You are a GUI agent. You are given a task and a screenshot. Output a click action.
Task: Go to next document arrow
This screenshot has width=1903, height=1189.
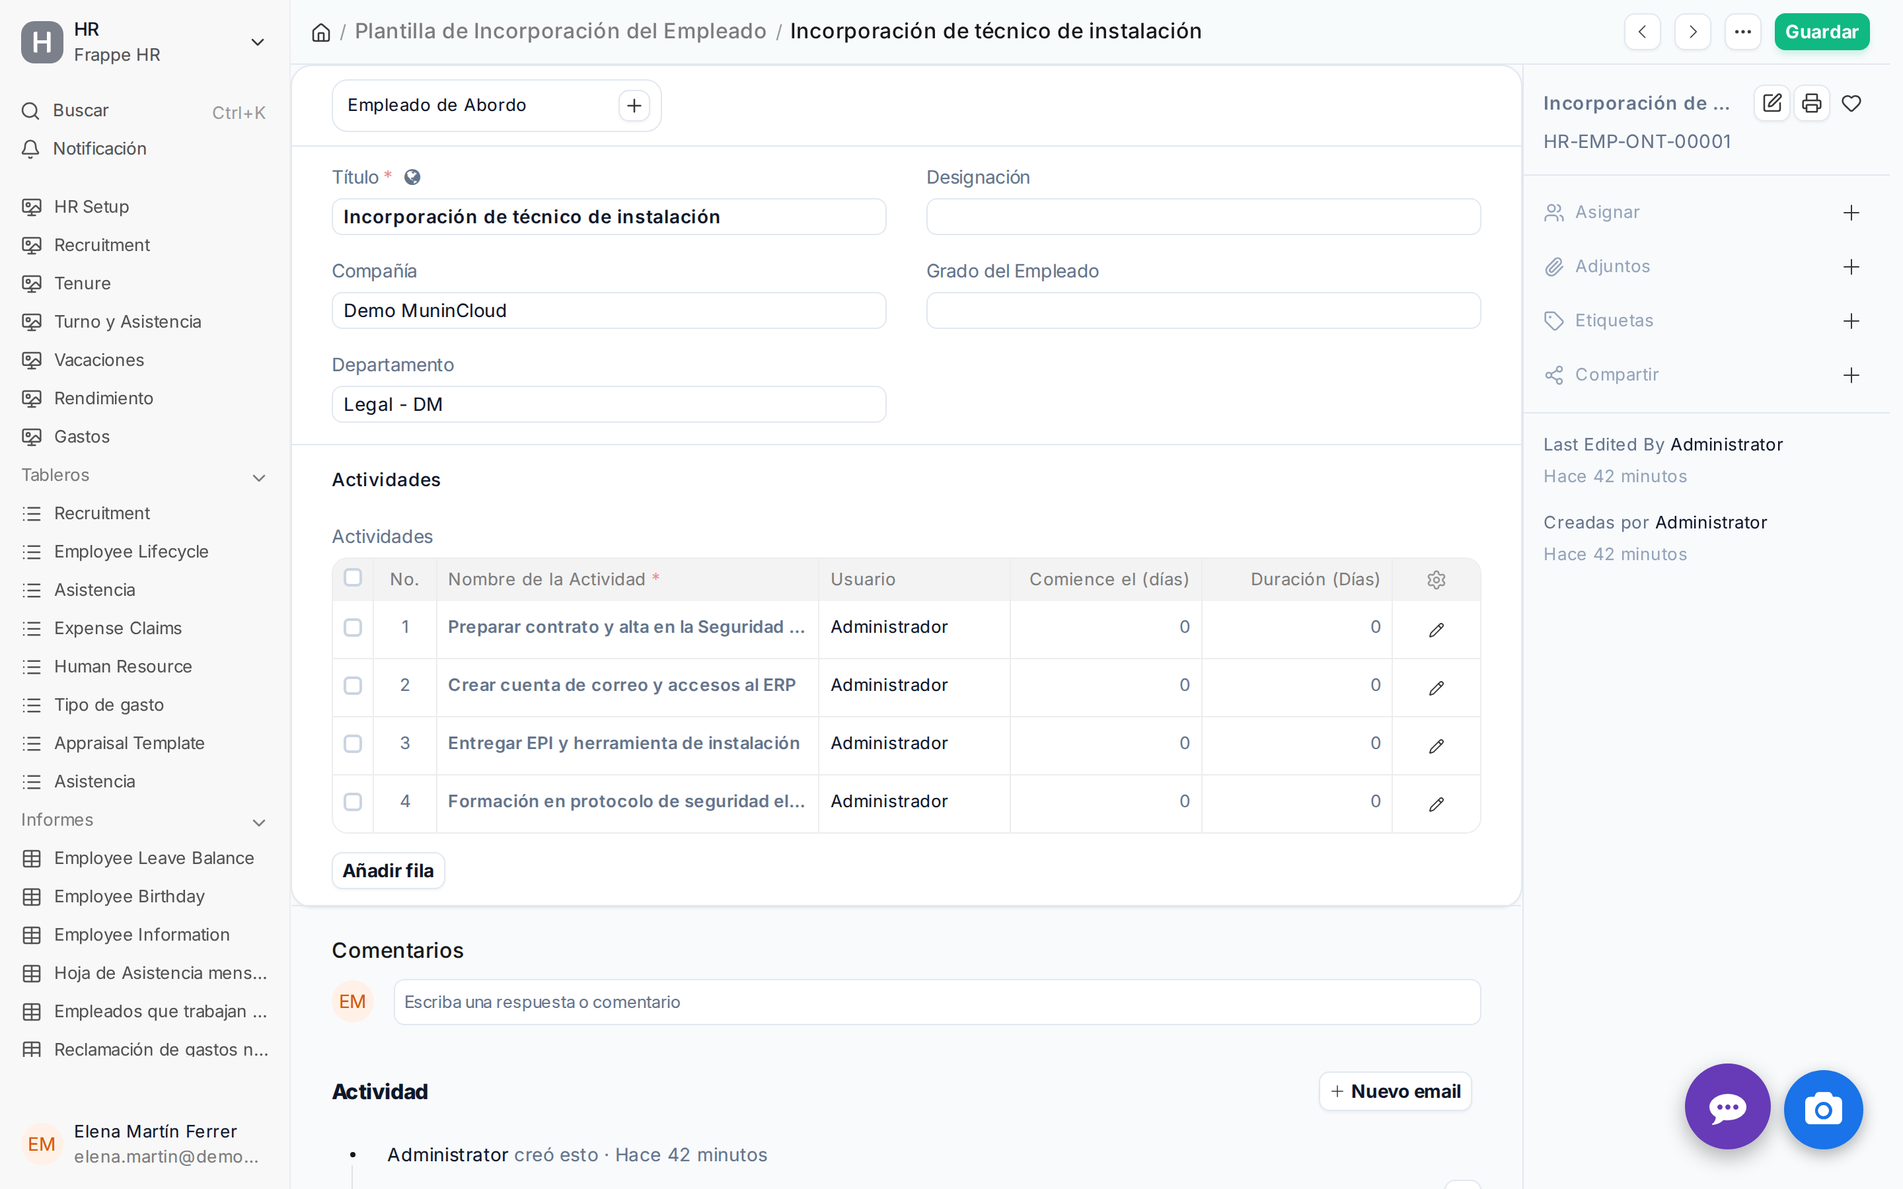(1692, 32)
